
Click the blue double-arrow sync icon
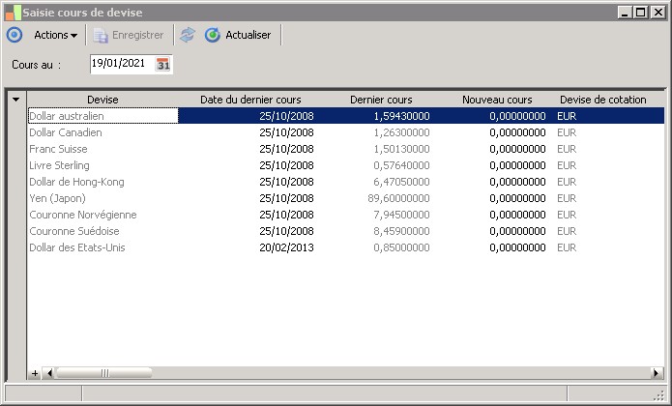click(188, 35)
